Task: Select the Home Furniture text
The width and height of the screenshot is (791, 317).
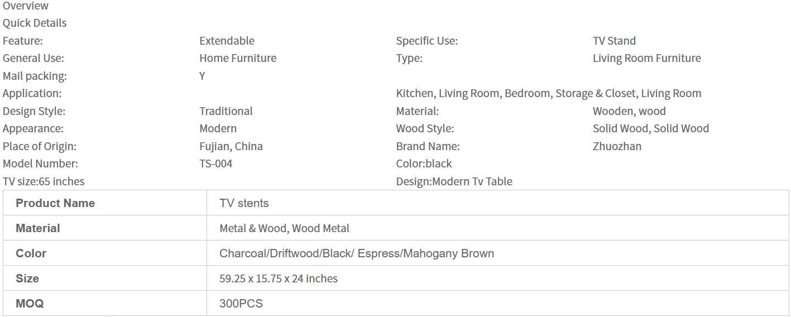Action: coord(238,59)
